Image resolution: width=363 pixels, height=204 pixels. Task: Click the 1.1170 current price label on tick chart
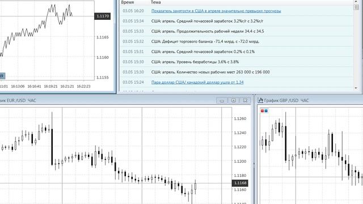point(103,16)
